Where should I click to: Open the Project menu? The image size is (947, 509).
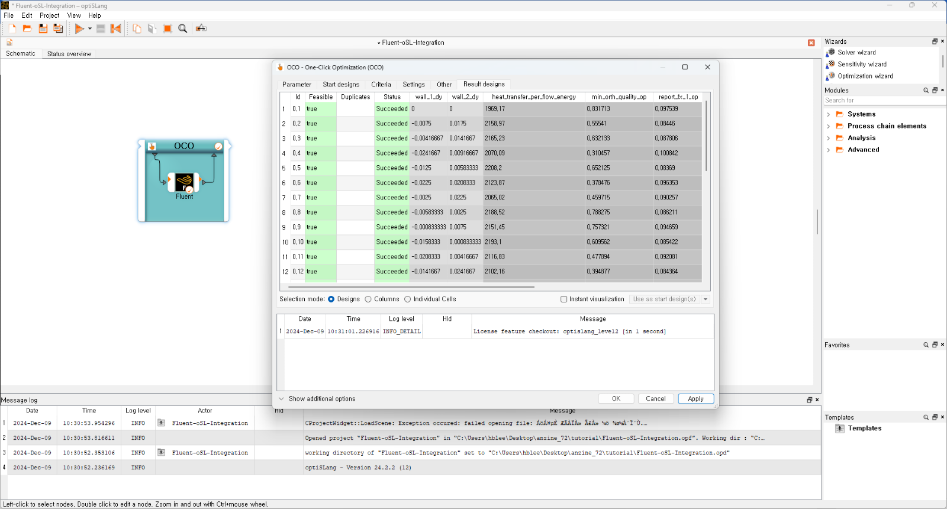pos(50,15)
